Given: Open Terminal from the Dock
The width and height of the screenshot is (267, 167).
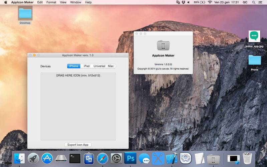Looking at the screenshot, I should point(75,158).
